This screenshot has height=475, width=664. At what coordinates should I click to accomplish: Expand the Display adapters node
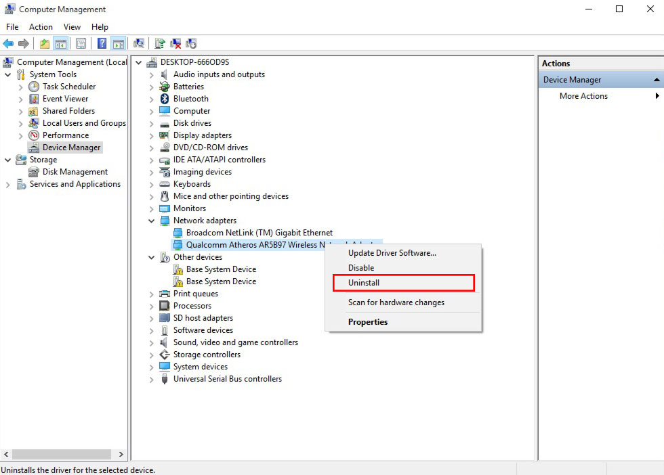click(152, 136)
